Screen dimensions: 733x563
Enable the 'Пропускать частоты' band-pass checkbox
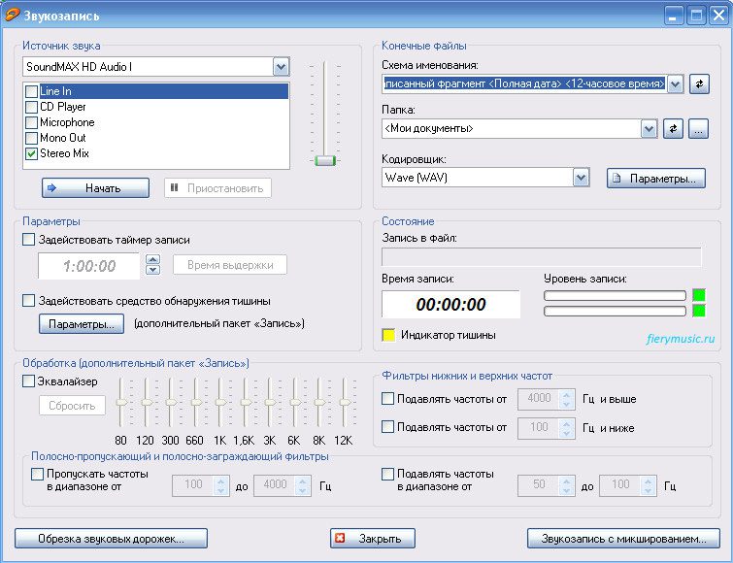click(x=37, y=475)
